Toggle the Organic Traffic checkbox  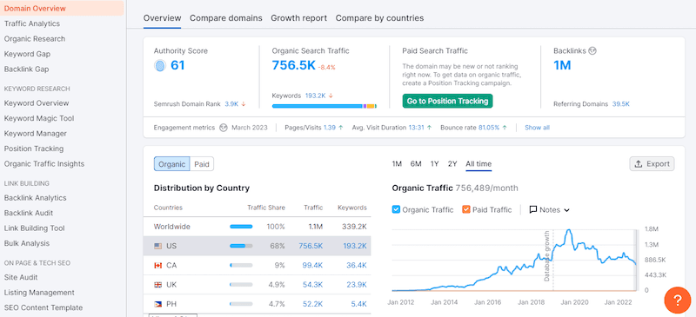[397, 209]
